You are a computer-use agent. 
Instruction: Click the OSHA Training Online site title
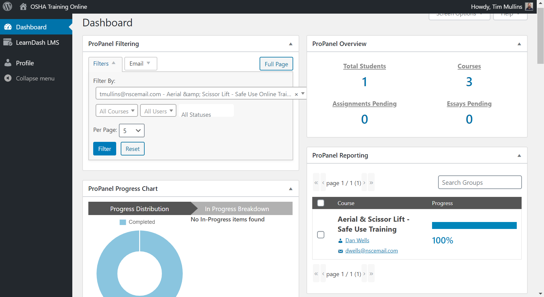[x=59, y=7]
